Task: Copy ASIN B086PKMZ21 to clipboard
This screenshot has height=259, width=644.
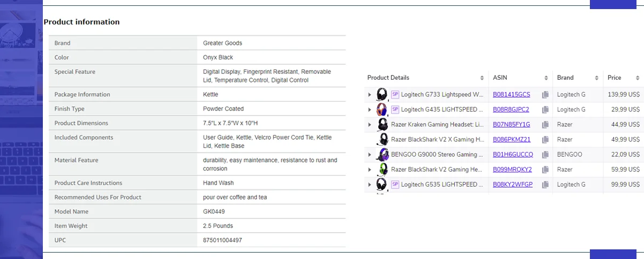Action: (x=545, y=140)
